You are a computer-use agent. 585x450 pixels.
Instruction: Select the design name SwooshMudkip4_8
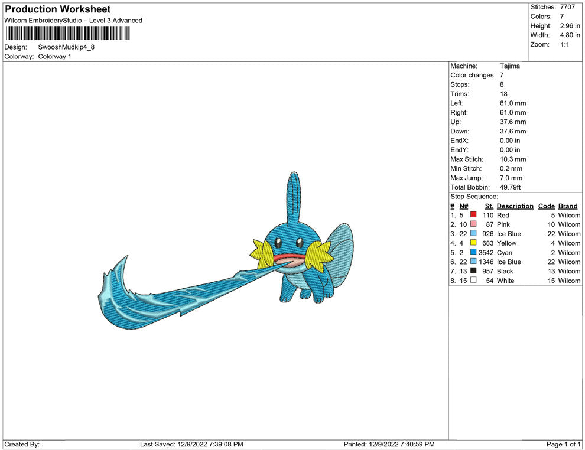point(66,47)
